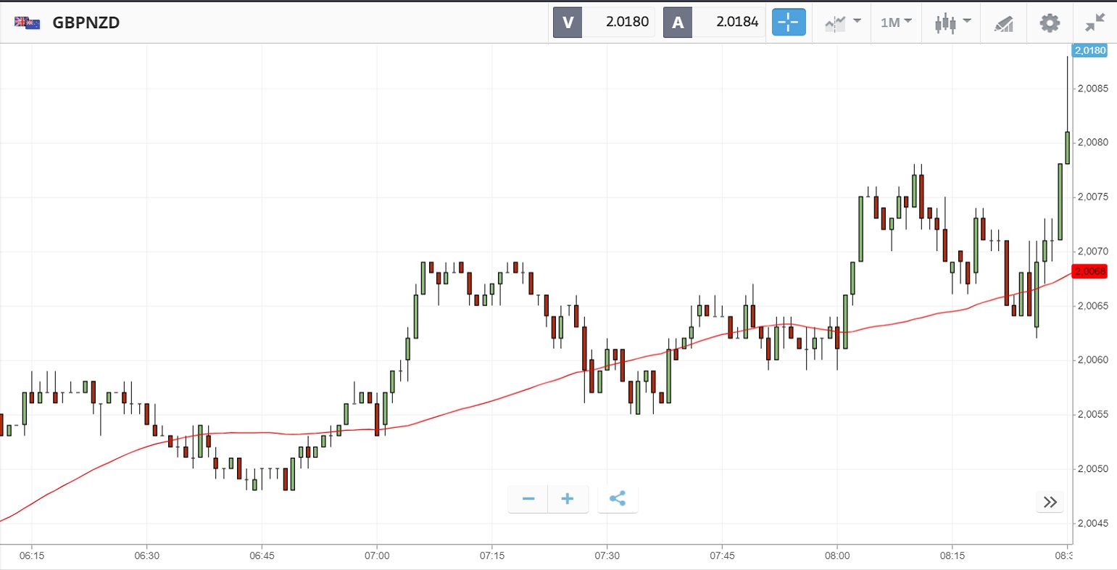The width and height of the screenshot is (1117, 570).
Task: Click the 2,0075 price axis label
Action: click(x=1092, y=197)
